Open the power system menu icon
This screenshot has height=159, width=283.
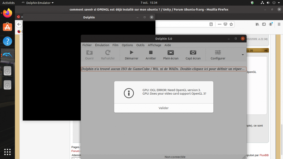coord(274,3)
